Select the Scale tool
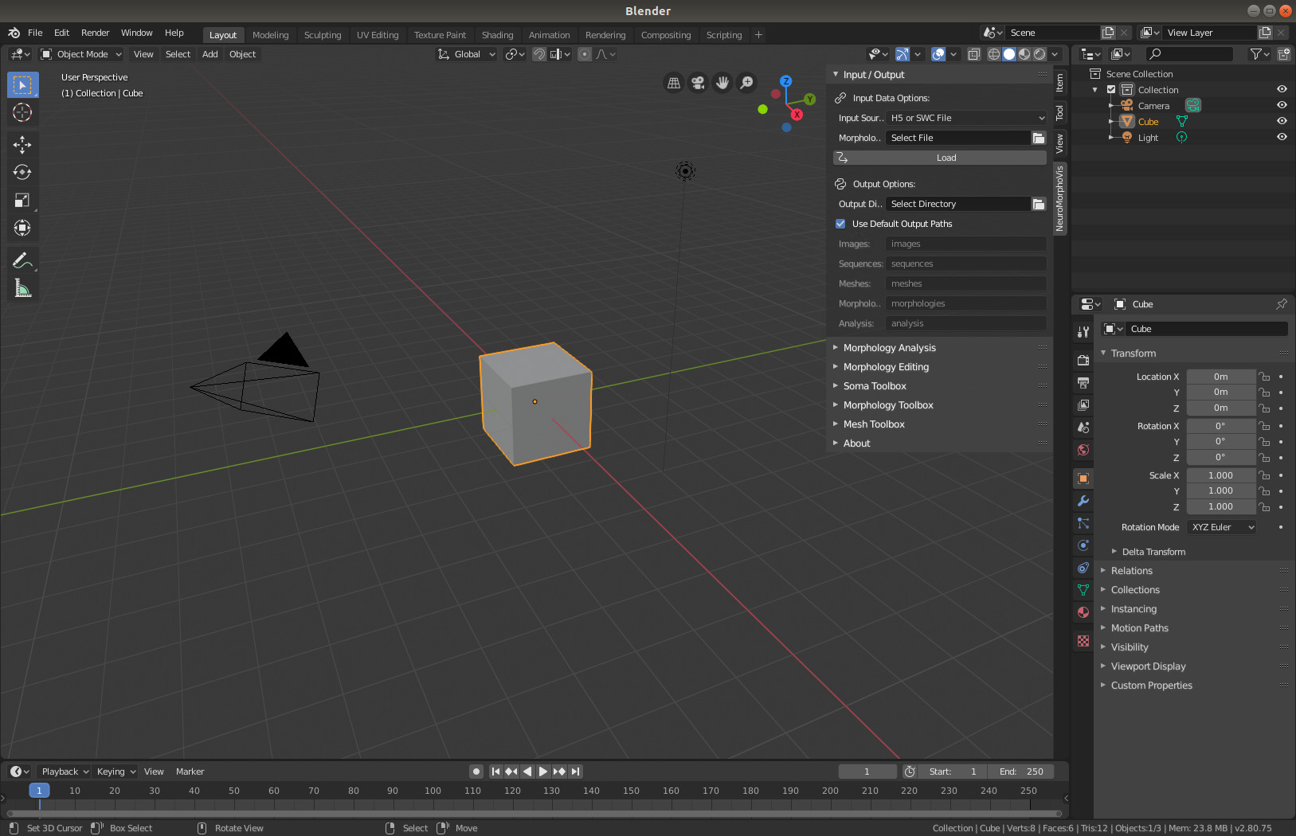Image resolution: width=1296 pixels, height=836 pixels. point(22,200)
